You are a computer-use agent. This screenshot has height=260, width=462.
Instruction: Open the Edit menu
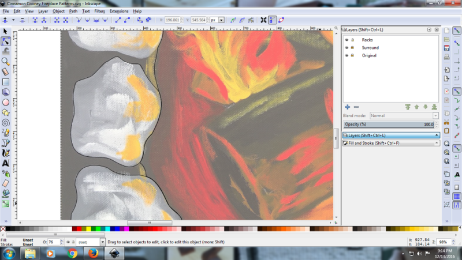tap(17, 11)
